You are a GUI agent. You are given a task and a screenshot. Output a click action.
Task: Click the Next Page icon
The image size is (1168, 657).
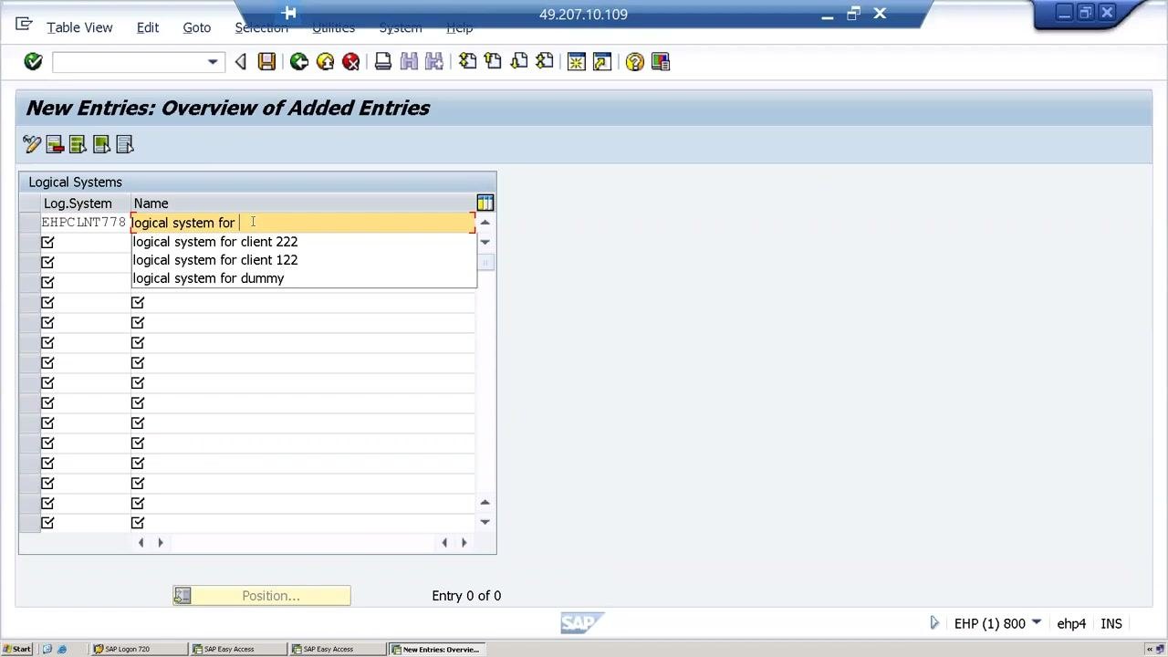pyautogui.click(x=519, y=61)
